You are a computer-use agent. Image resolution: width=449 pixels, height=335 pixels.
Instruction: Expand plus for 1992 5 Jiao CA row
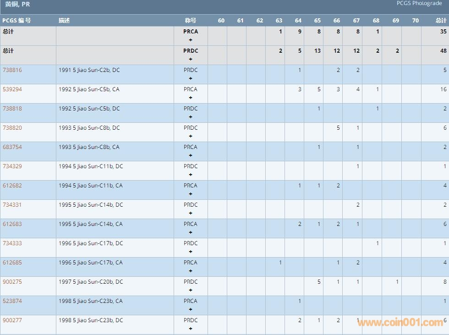coord(191,98)
